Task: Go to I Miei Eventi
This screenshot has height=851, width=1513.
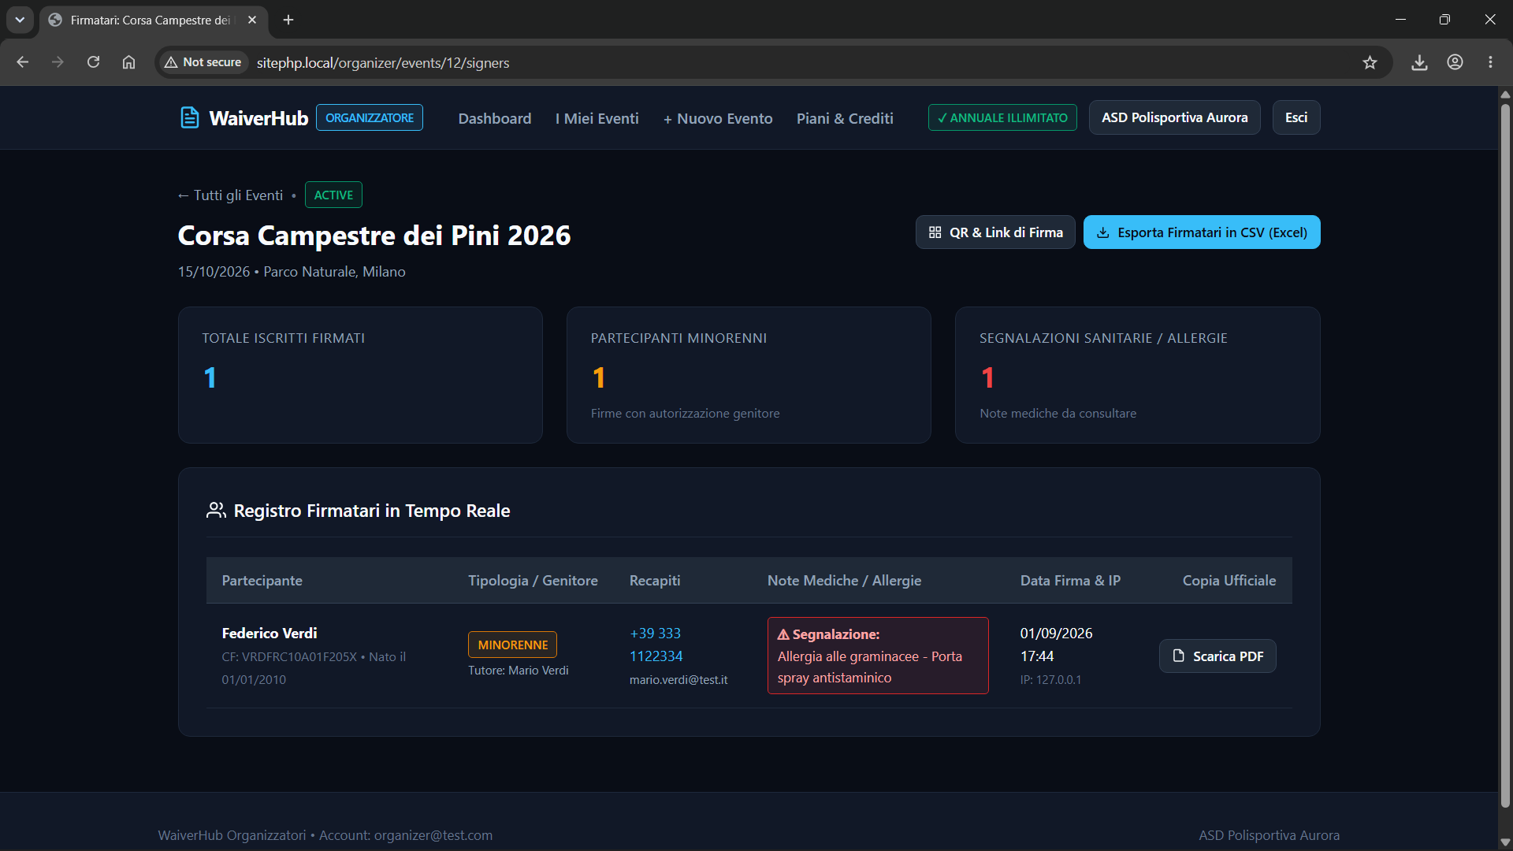Action: [597, 118]
